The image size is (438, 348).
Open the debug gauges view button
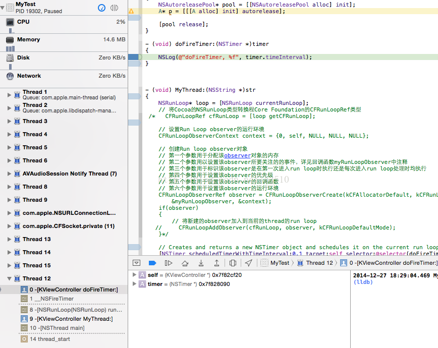(102, 8)
